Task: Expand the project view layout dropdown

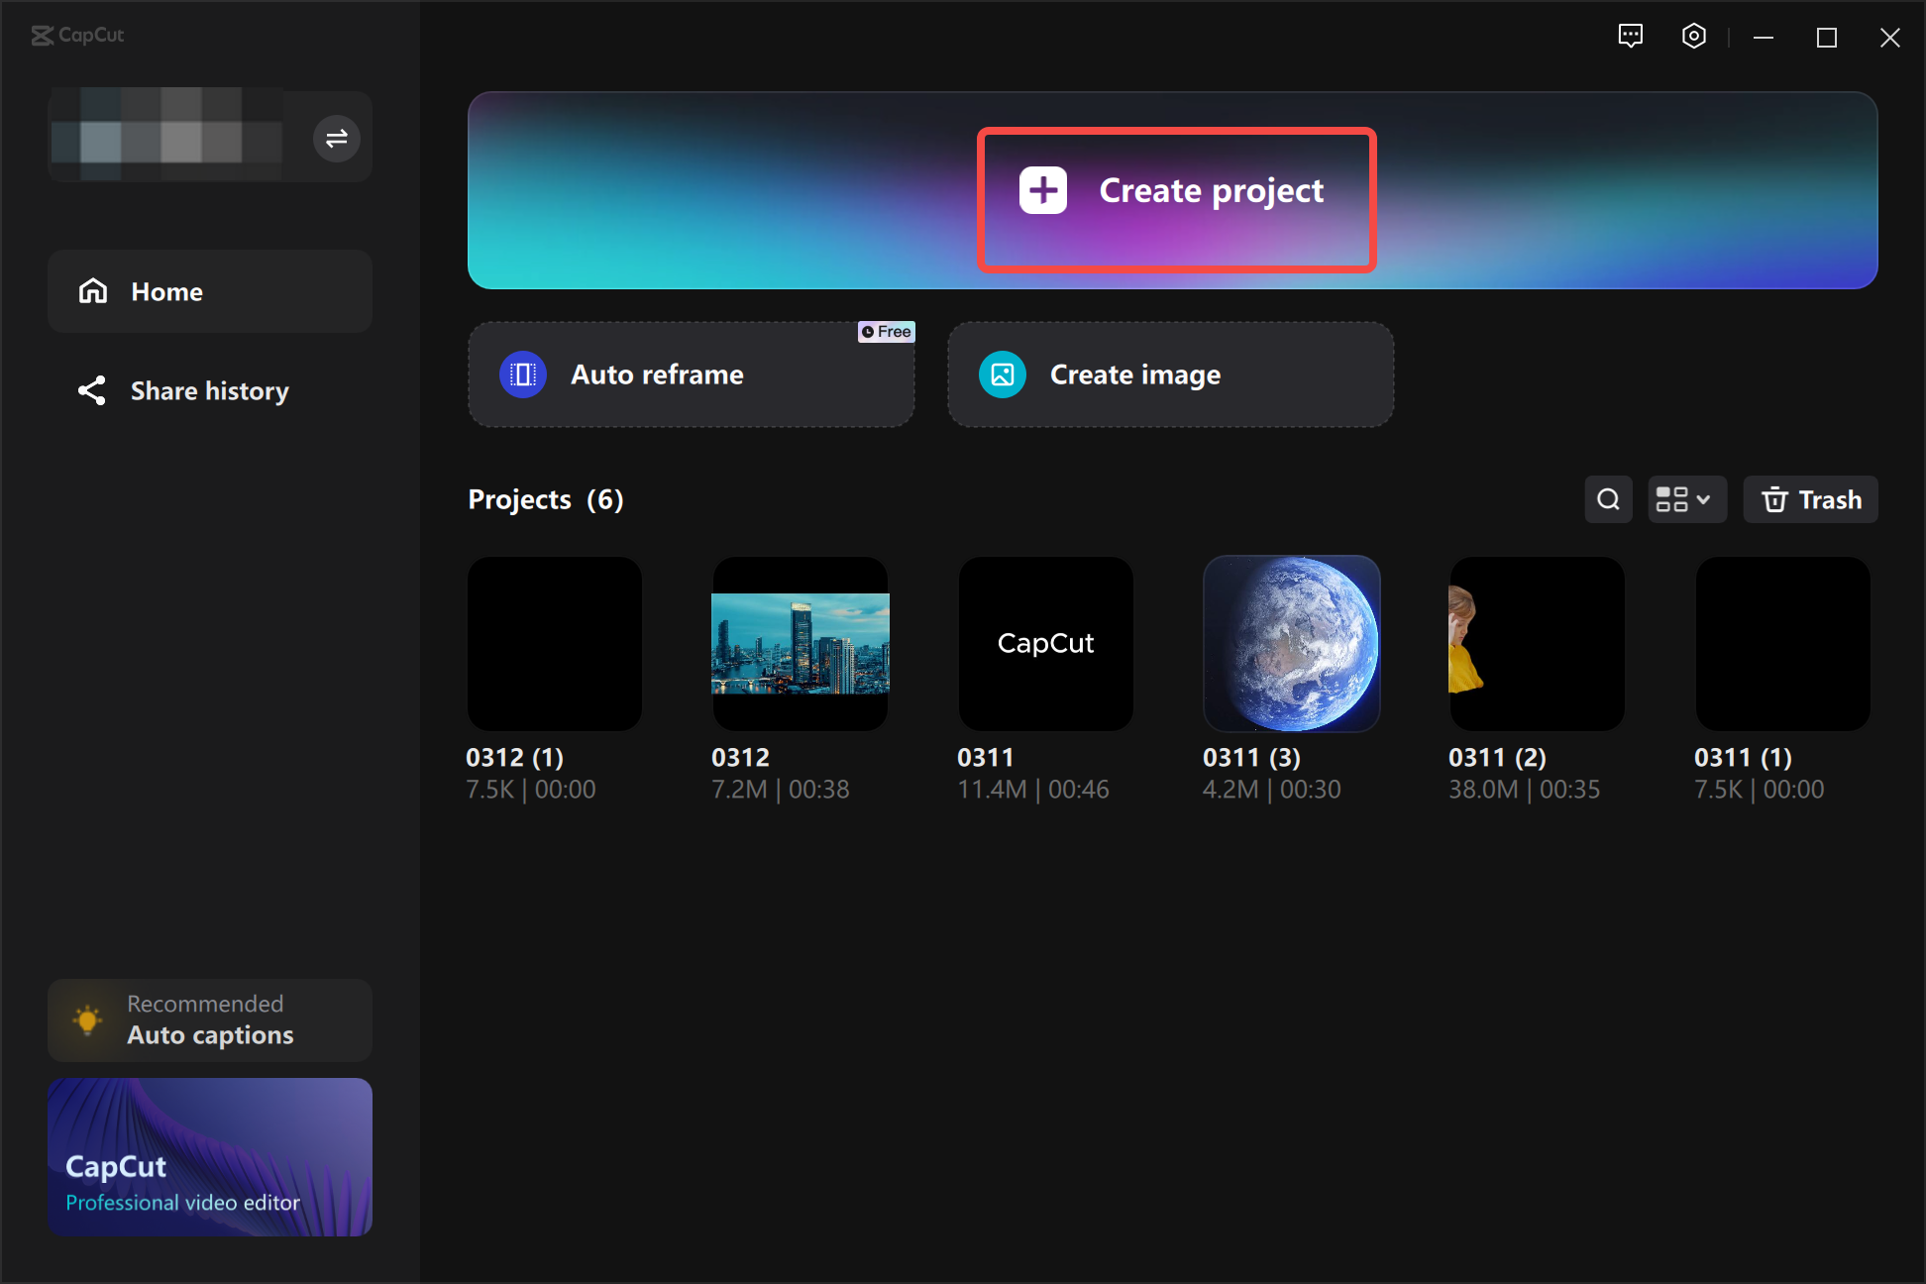Action: click(x=1685, y=499)
